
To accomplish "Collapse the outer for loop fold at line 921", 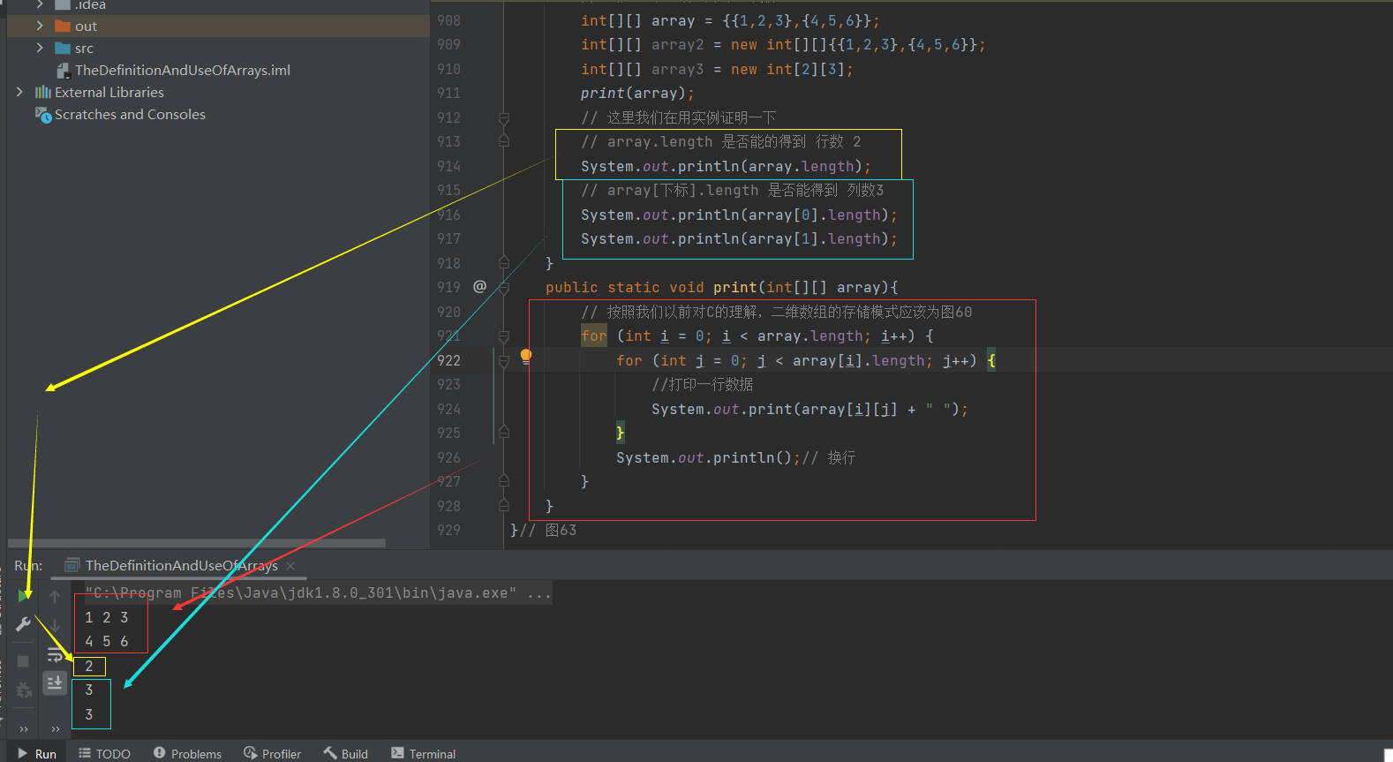I will (504, 336).
